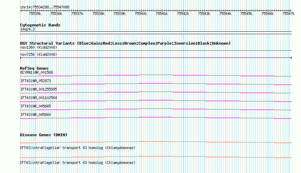This screenshot has height=173, width=301.
Task: Select the Disease Genes (OMIM) track title
Action: (x=44, y=135)
